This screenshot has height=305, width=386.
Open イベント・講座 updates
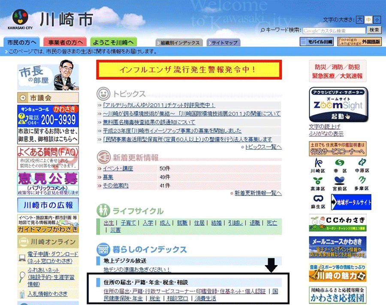click(x=118, y=169)
